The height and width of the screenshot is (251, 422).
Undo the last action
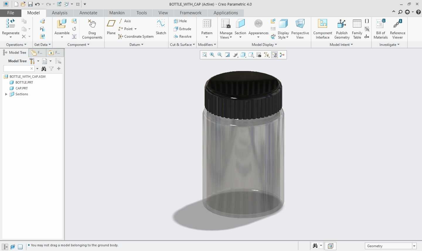(x=37, y=4)
